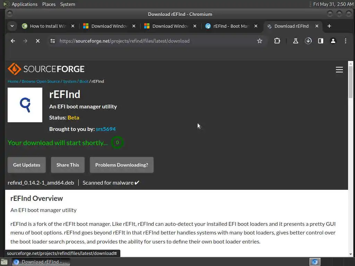Expand the tab search dropdown

12,26
